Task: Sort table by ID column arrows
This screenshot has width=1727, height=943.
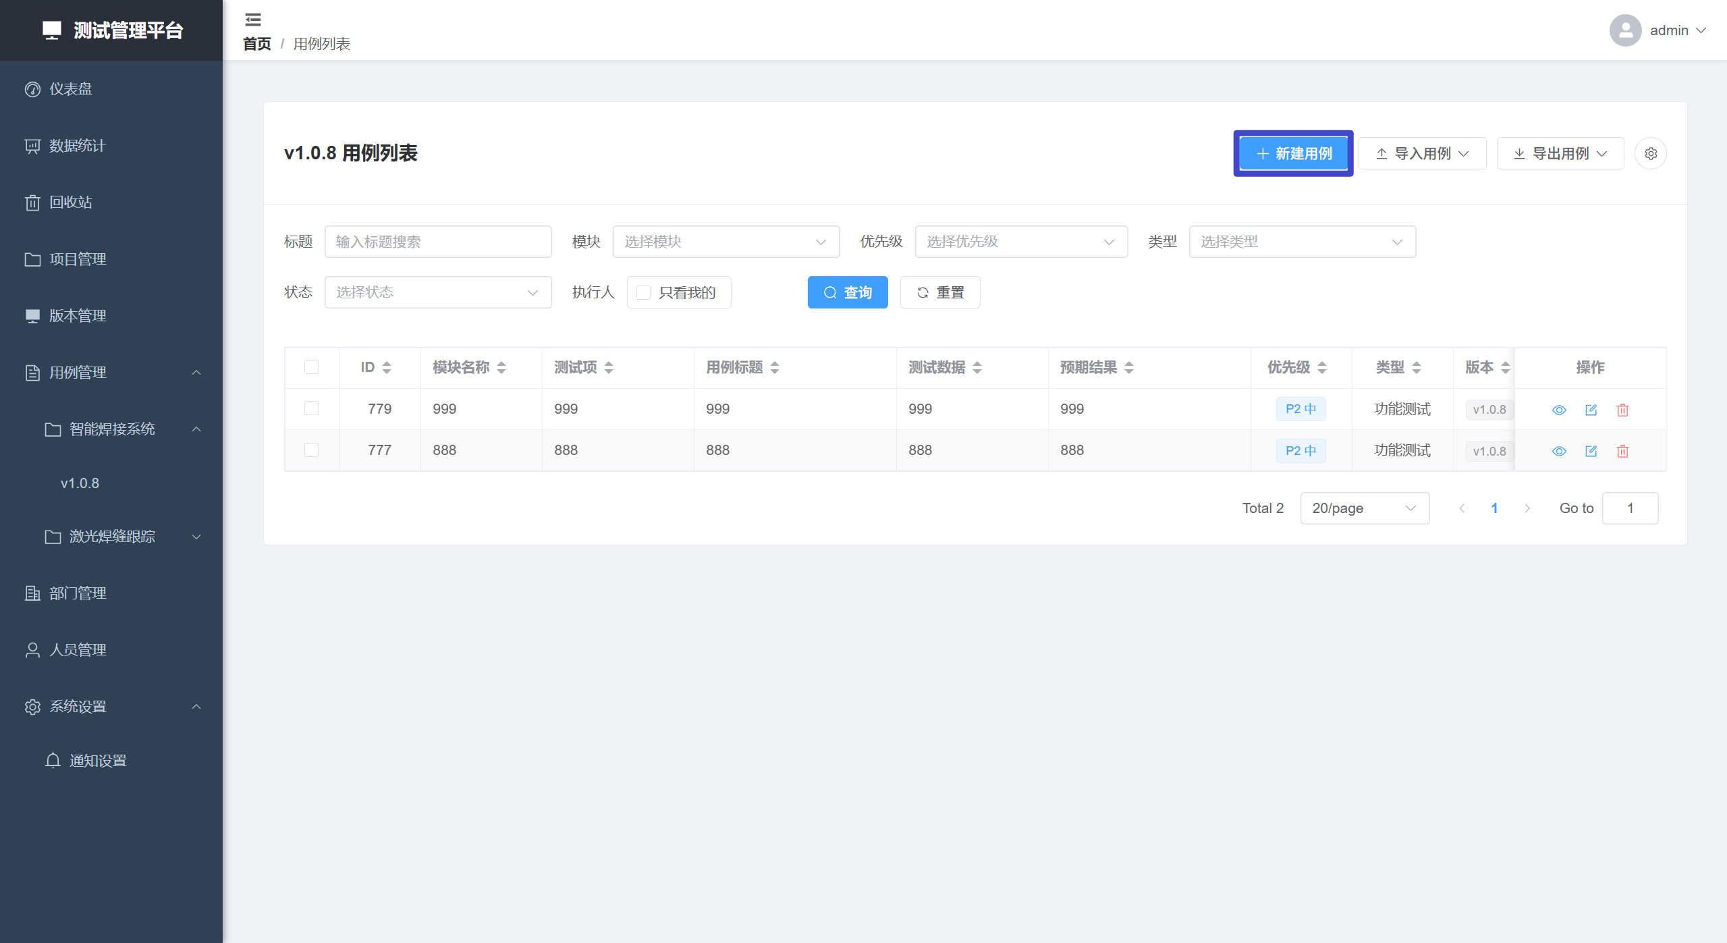Action: pos(387,367)
